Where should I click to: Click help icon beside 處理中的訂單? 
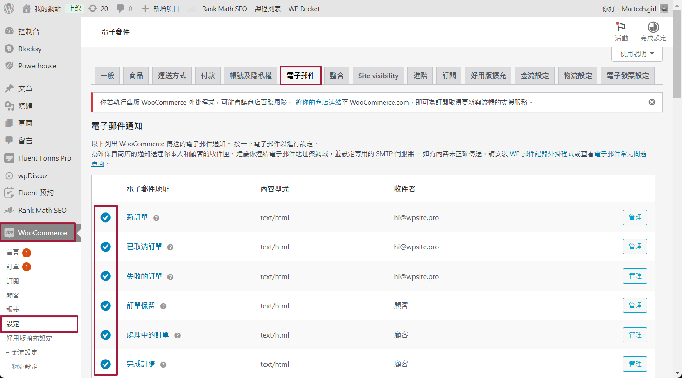(177, 335)
